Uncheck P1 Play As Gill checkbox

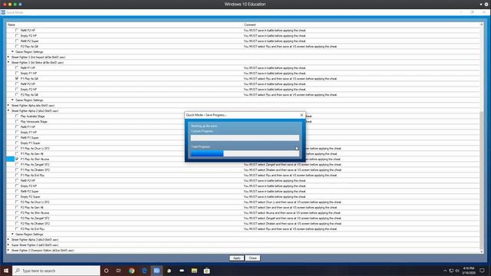click(x=17, y=78)
